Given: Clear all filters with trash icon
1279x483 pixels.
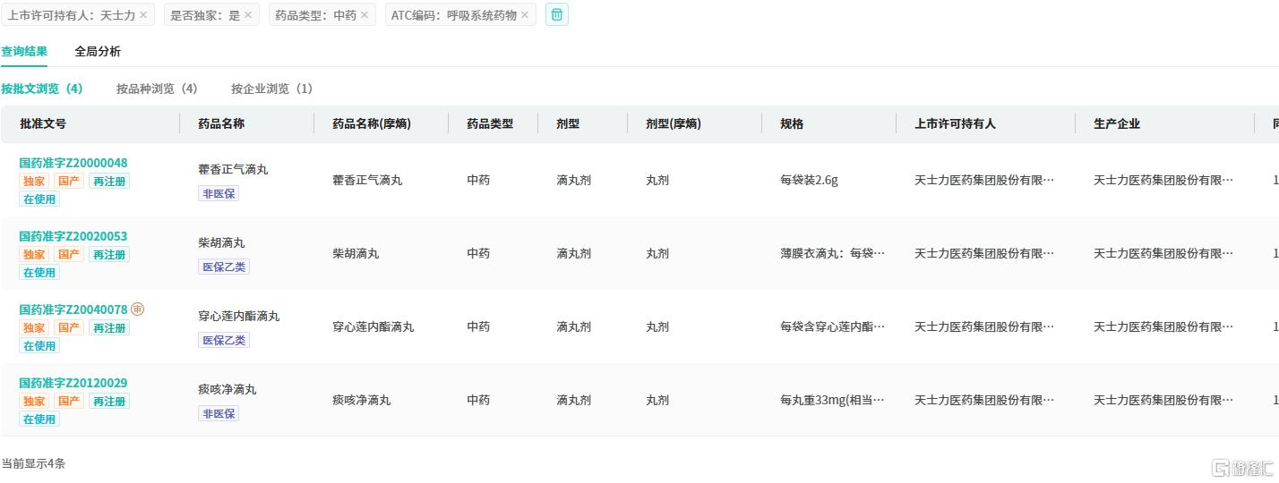Looking at the screenshot, I should point(557,14).
